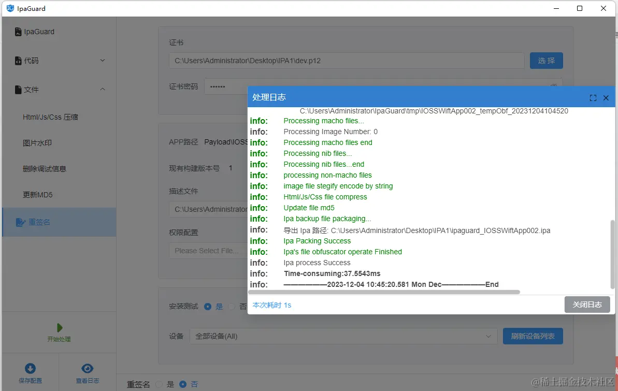Image resolution: width=618 pixels, height=391 pixels.
Task: Open IpaGuard home item in sidebar
Action: 59,32
